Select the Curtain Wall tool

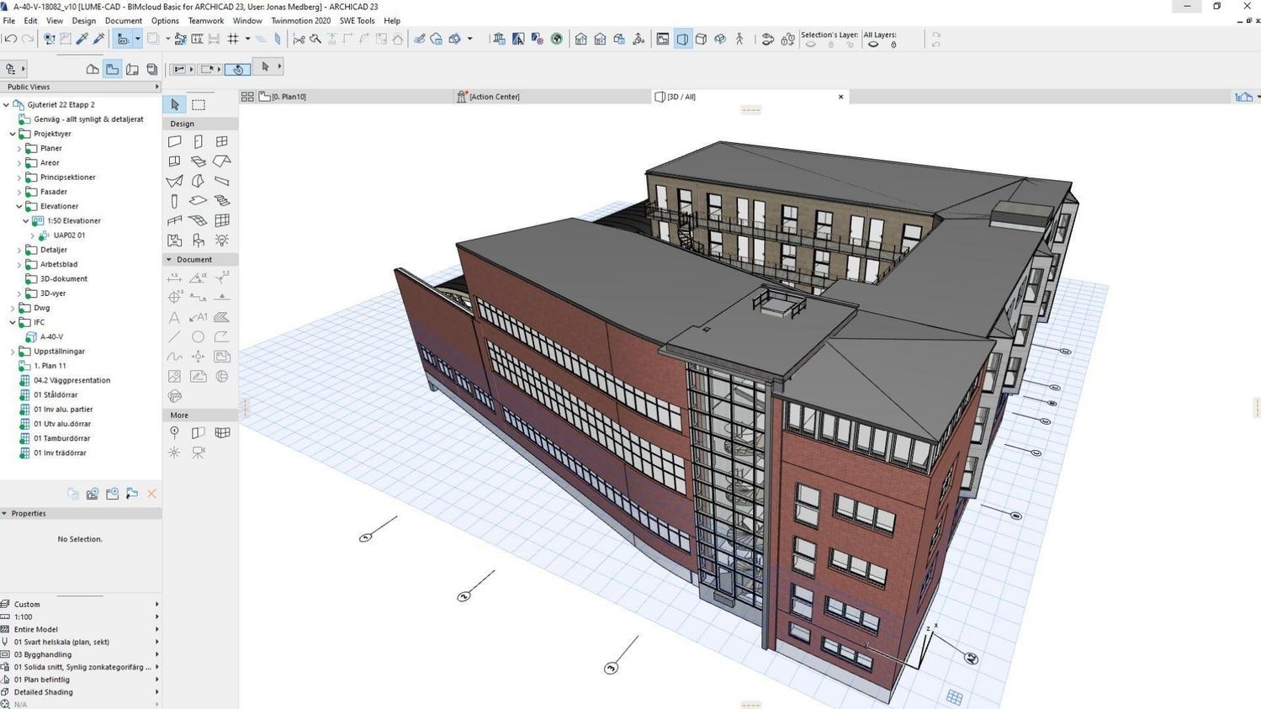222,220
